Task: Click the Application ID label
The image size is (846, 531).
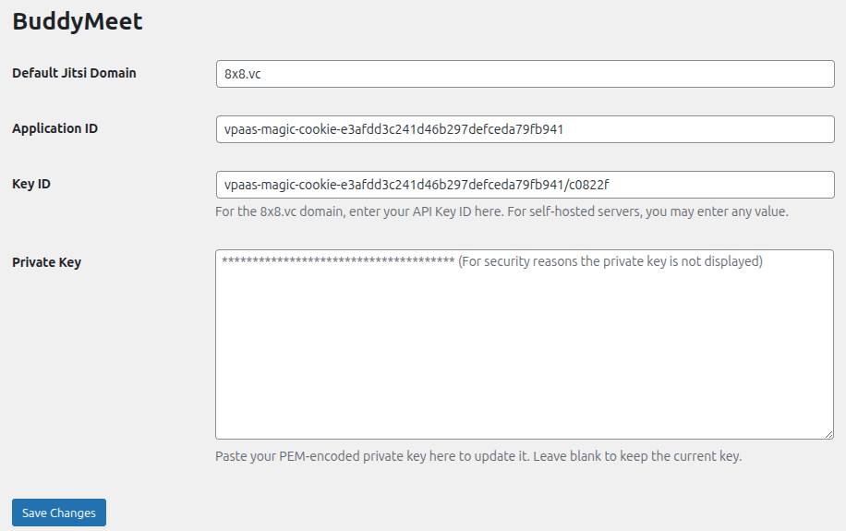Action: pyautogui.click(x=55, y=128)
